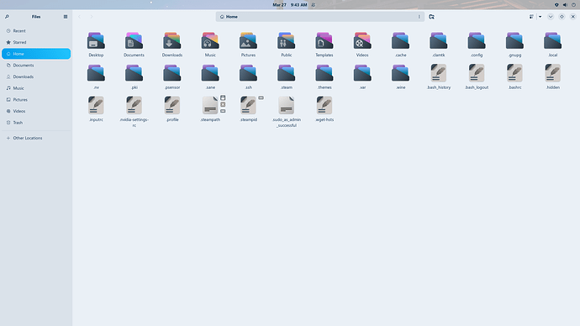Go to Pictures in the sidebar
Image resolution: width=580 pixels, height=326 pixels.
[x=36, y=100]
